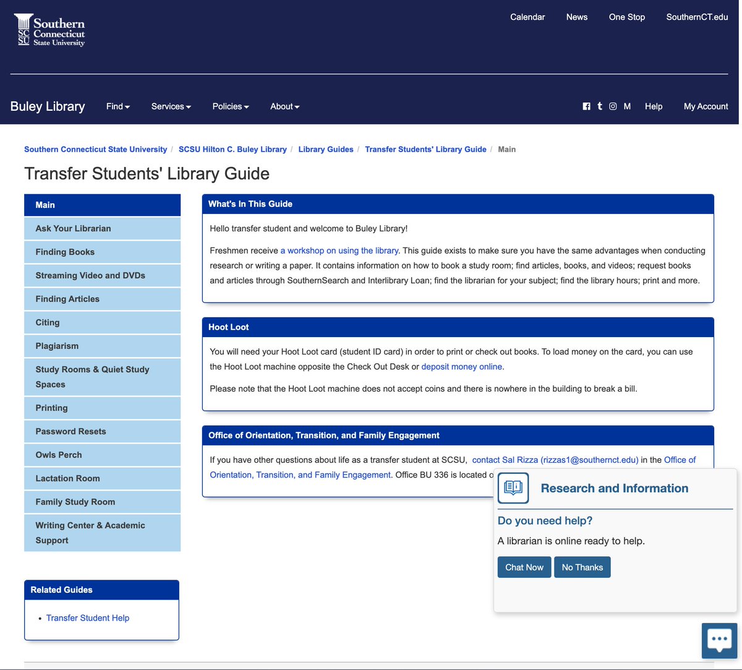Click the 'What's In This Guide' heading
The image size is (742, 670).
pyautogui.click(x=250, y=204)
